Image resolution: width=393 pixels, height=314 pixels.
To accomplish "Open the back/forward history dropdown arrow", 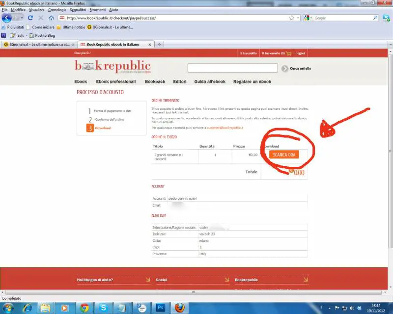I will (x=22, y=18).
